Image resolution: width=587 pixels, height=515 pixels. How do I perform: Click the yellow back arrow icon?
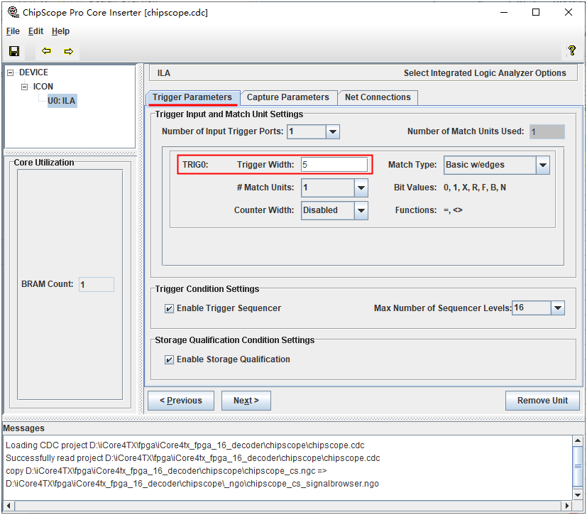pyautogui.click(x=47, y=51)
